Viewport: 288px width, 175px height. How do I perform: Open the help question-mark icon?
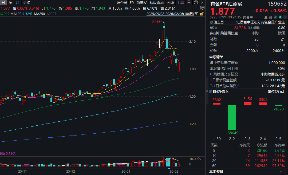(x=196, y=3)
